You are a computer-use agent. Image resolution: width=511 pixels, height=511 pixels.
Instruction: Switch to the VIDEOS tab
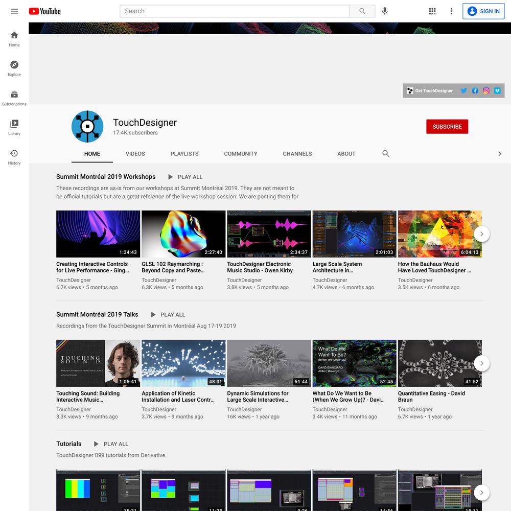135,154
